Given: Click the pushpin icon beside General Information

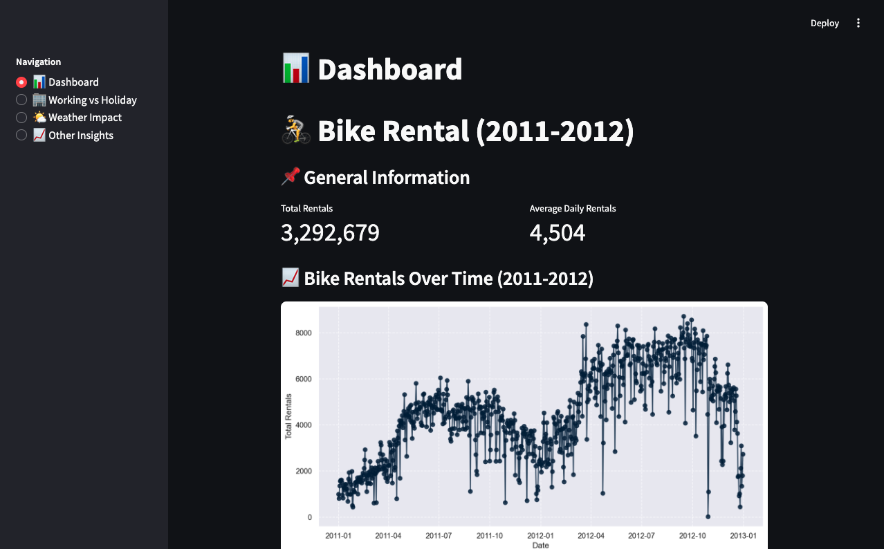Looking at the screenshot, I should (x=290, y=177).
